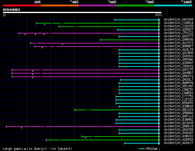Screen dimensions: 195x151
Task: Click the white AV644903 query bar
Action: coord(82,12)
